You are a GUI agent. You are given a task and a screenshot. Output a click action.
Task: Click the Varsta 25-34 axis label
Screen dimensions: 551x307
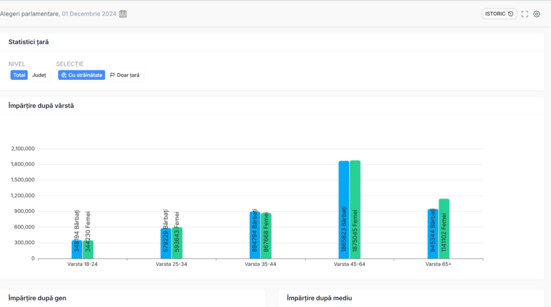(172, 264)
